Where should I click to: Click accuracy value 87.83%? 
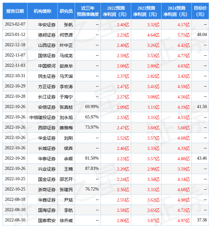pyautogui.click(x=92, y=169)
